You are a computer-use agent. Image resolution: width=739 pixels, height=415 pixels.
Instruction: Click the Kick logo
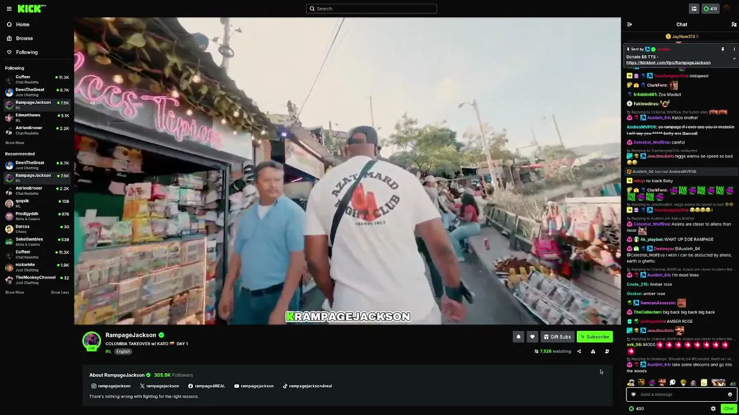[x=32, y=9]
